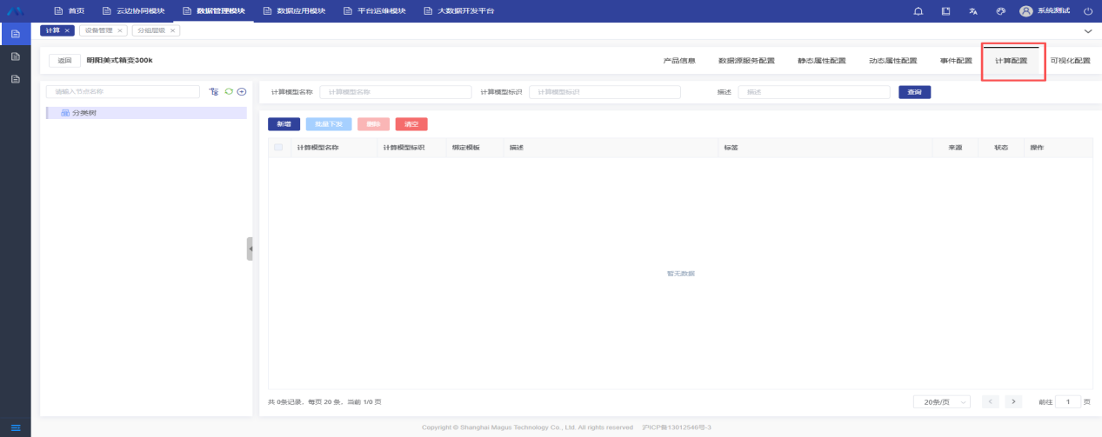1102x437 pixels.
Task: Expand the tab list chevron at right
Action: (x=1087, y=30)
